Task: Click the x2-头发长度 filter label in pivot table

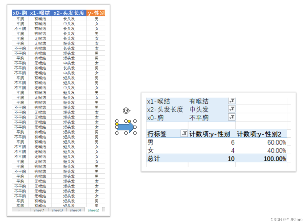Action: [x=165, y=110]
